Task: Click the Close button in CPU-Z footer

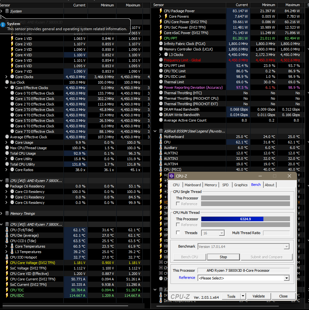Action: [283, 296]
